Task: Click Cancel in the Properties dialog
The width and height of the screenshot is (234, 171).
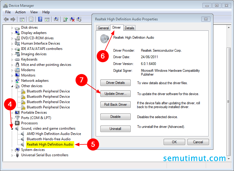Action: click(x=198, y=142)
